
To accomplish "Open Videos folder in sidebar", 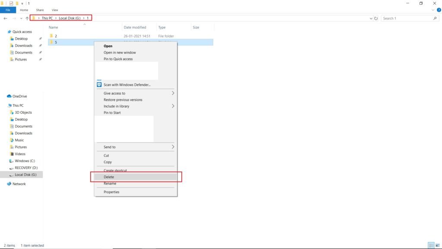I will [x=20, y=154].
